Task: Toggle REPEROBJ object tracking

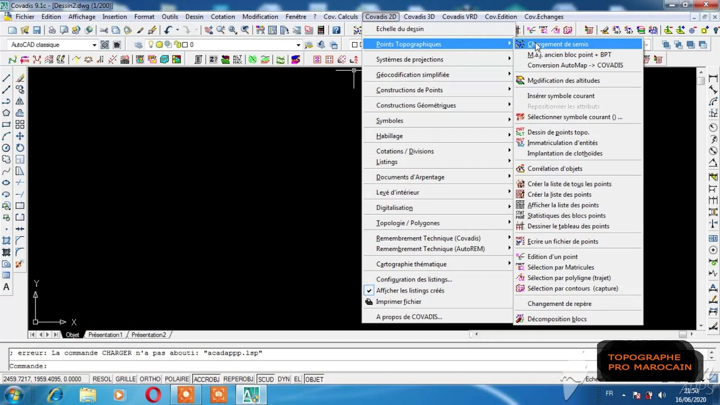Action: point(238,379)
